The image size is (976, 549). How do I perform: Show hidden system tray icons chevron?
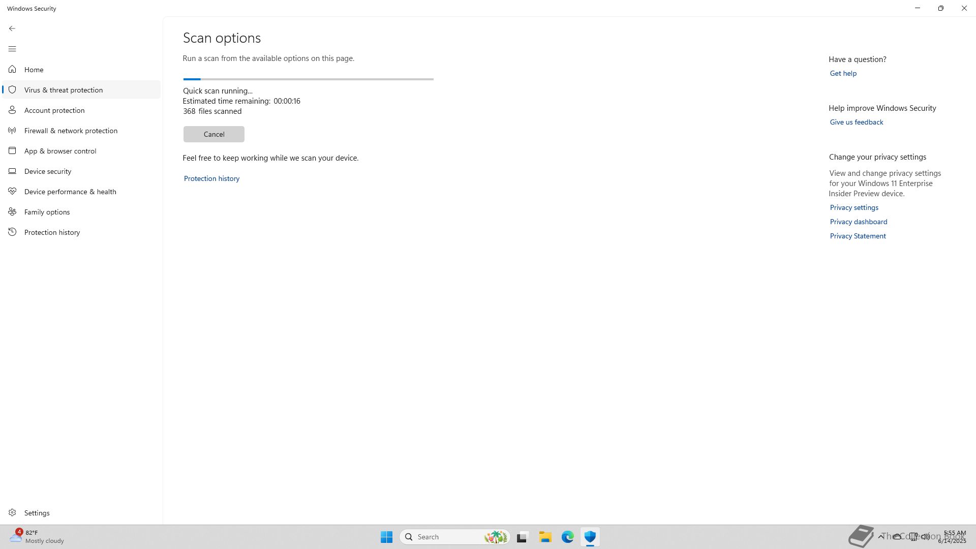[881, 536]
